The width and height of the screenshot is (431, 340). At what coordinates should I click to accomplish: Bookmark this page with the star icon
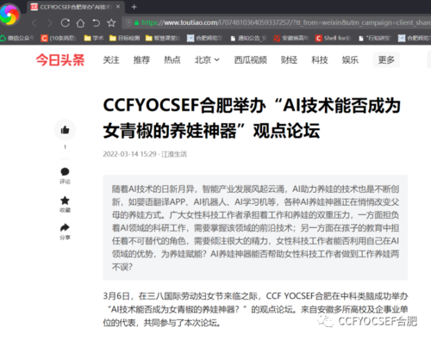coord(111,22)
